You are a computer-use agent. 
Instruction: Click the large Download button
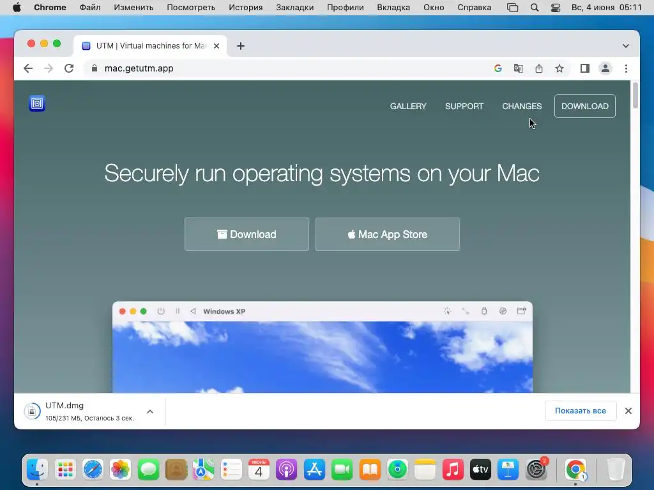247,234
